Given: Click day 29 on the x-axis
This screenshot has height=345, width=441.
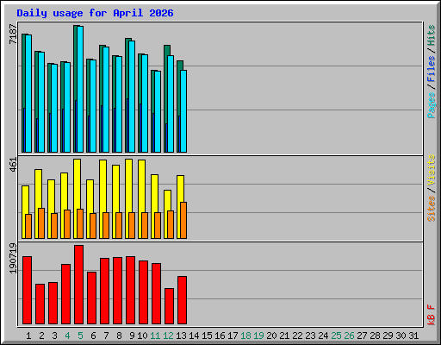Looking at the screenshot, I should click(x=388, y=336).
